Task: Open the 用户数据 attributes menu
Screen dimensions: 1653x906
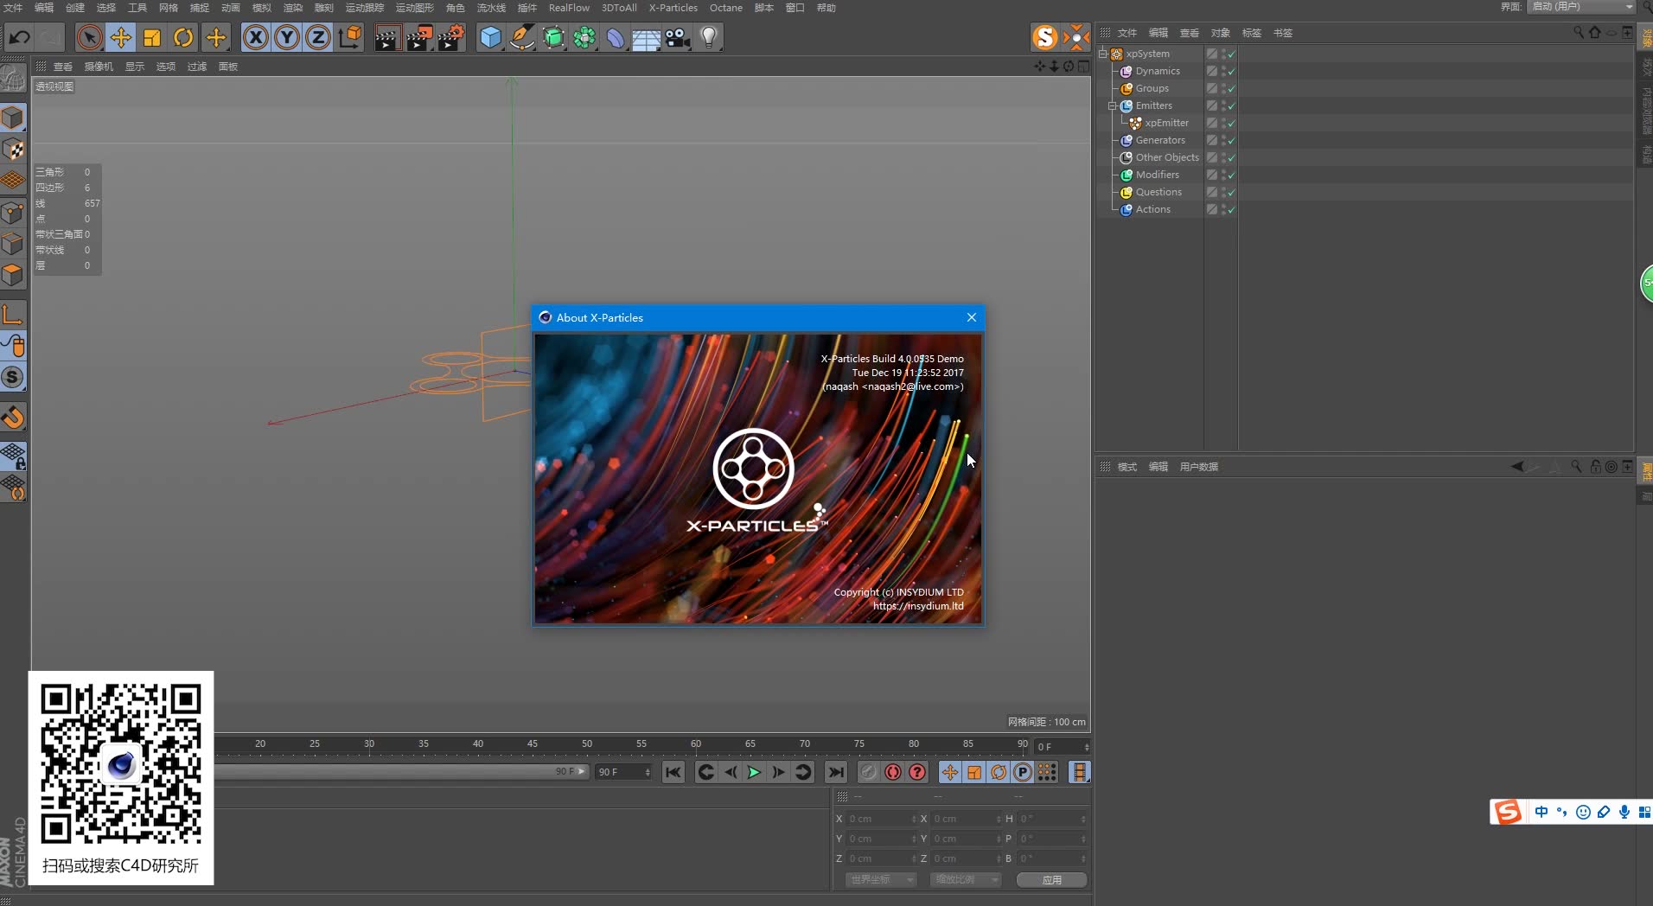Action: point(1198,467)
